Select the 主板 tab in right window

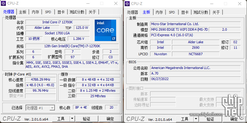tap(146, 12)
